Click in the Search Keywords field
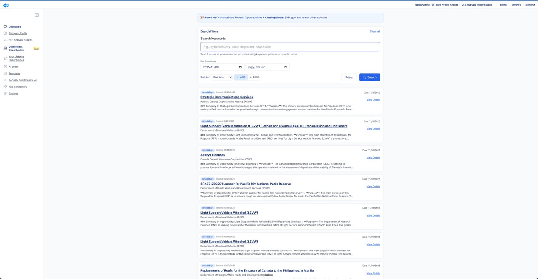 (290, 47)
